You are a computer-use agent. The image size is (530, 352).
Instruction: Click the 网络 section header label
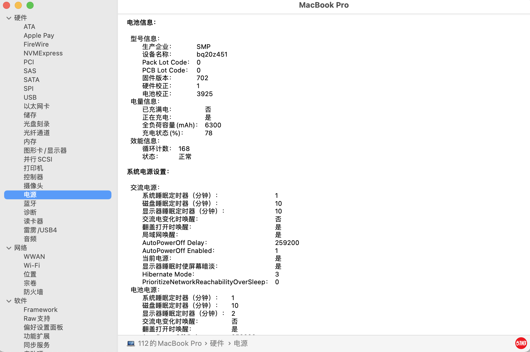[21, 248]
